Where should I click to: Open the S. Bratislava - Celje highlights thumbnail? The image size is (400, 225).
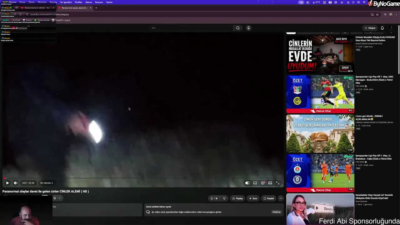[320, 173]
